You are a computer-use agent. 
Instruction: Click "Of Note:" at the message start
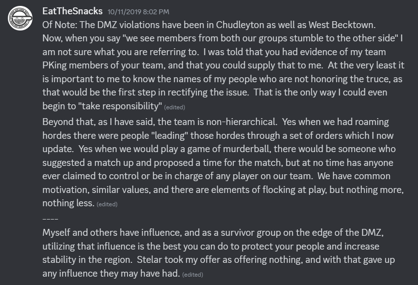60,25
